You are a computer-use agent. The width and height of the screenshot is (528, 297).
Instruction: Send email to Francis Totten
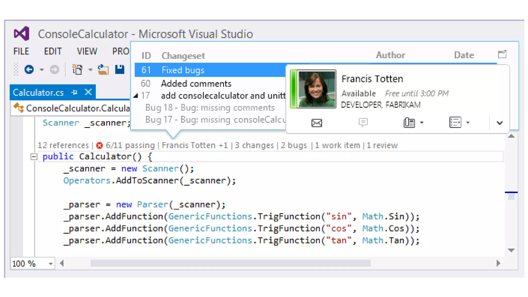pyautogui.click(x=317, y=123)
